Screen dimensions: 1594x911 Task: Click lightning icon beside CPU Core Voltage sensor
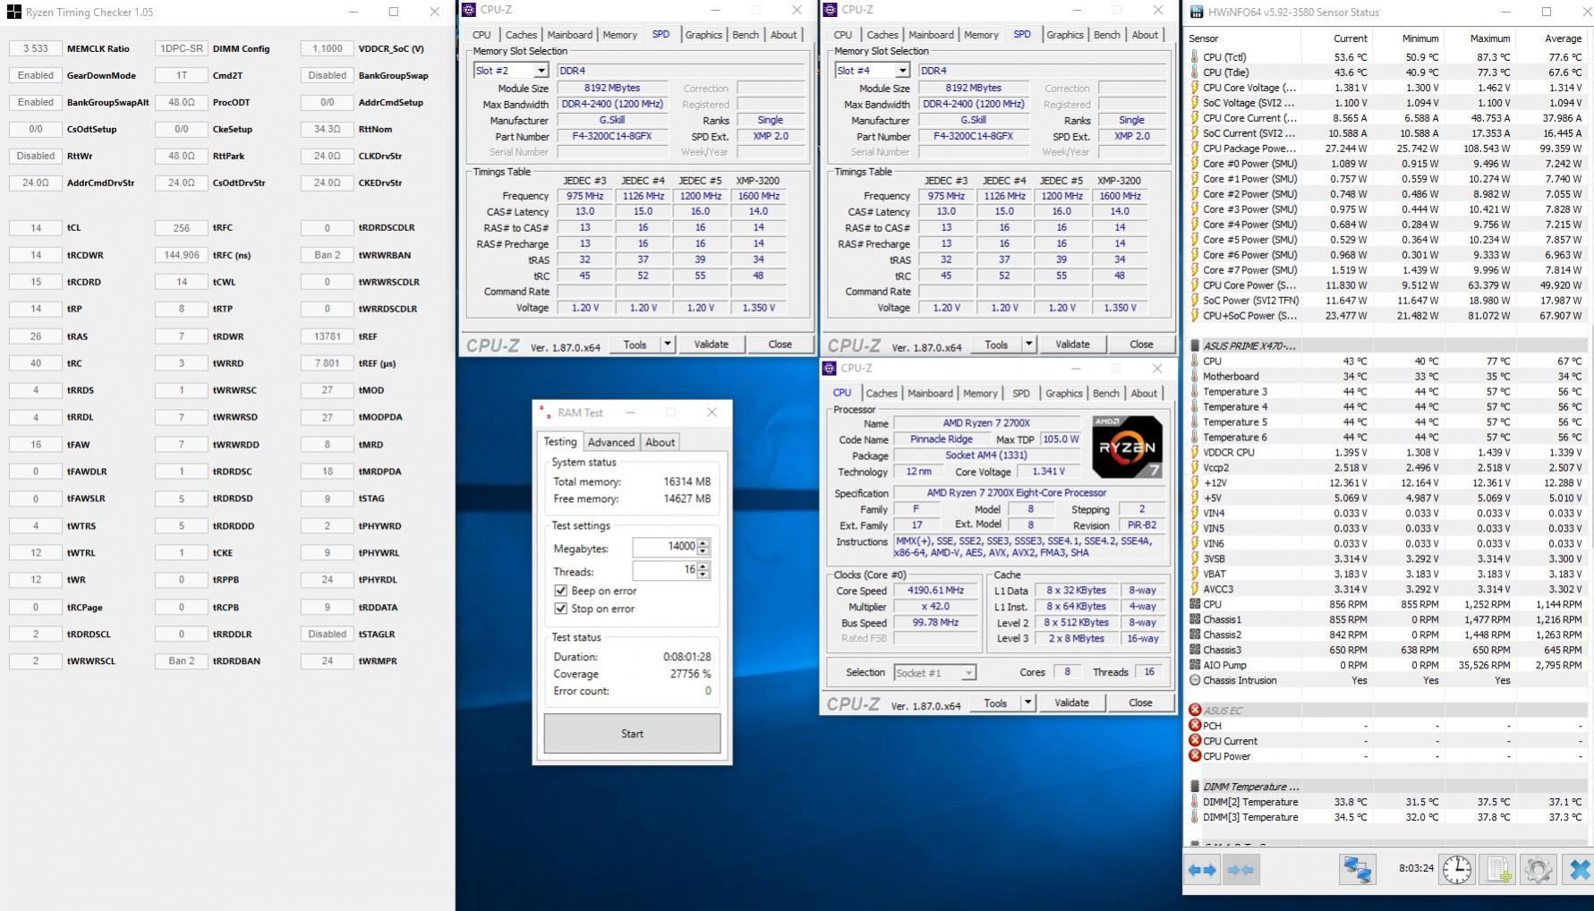tap(1195, 88)
